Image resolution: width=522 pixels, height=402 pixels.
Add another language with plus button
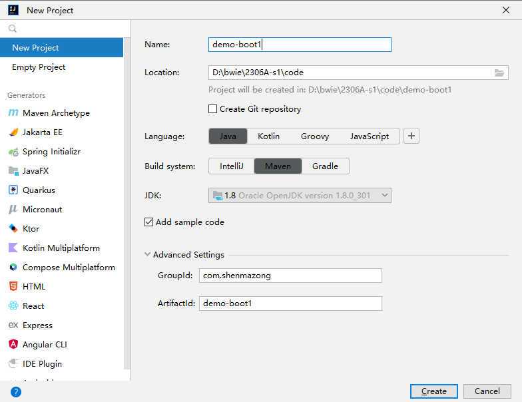point(411,136)
